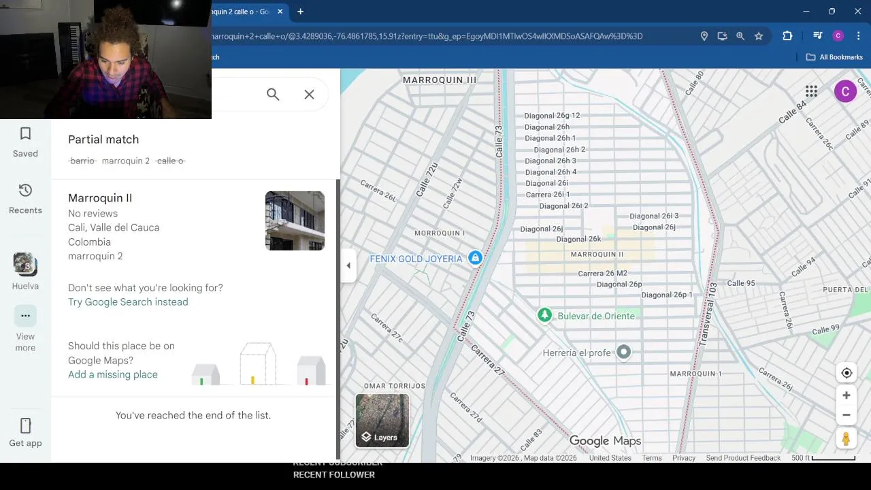
Task: Open the Marroquin II photo thumbnail
Action: [295, 220]
